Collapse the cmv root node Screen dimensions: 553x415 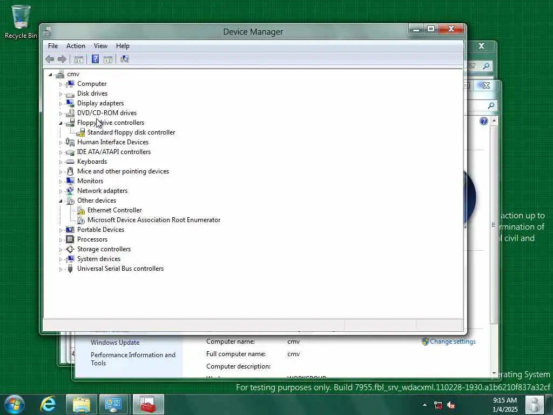(x=50, y=75)
